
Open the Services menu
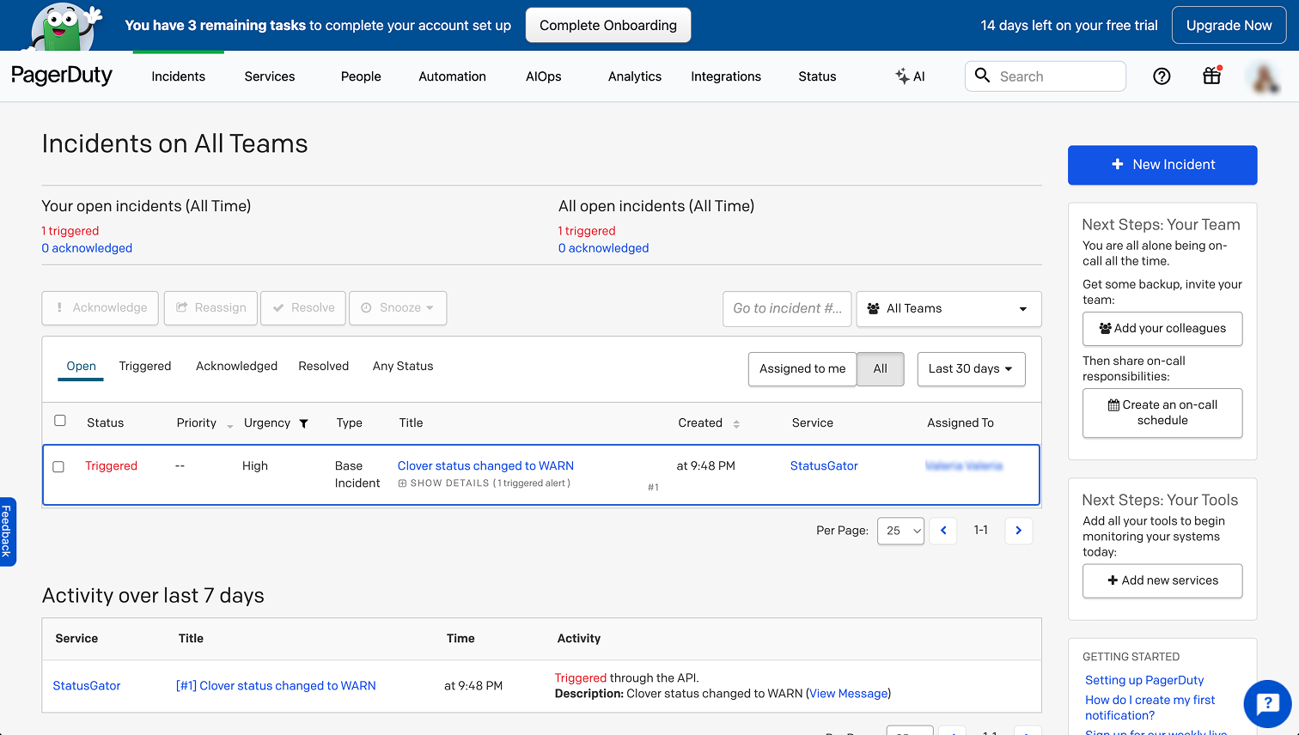point(270,76)
